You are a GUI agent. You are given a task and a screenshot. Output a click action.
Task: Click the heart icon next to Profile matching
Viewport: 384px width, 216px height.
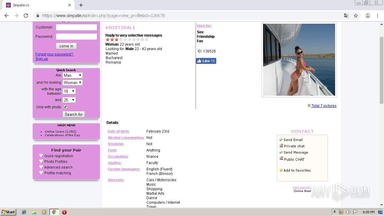[41, 172]
